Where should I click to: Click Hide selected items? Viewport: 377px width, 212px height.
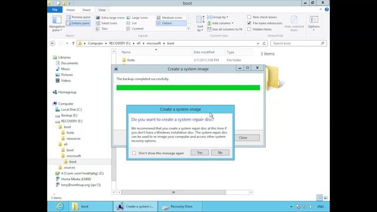tap(294, 24)
